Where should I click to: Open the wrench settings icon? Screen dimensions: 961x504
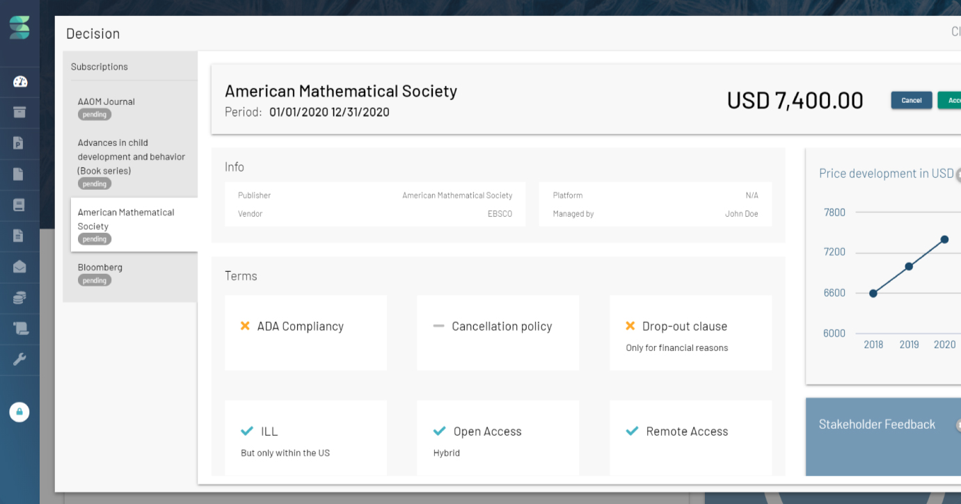click(19, 359)
